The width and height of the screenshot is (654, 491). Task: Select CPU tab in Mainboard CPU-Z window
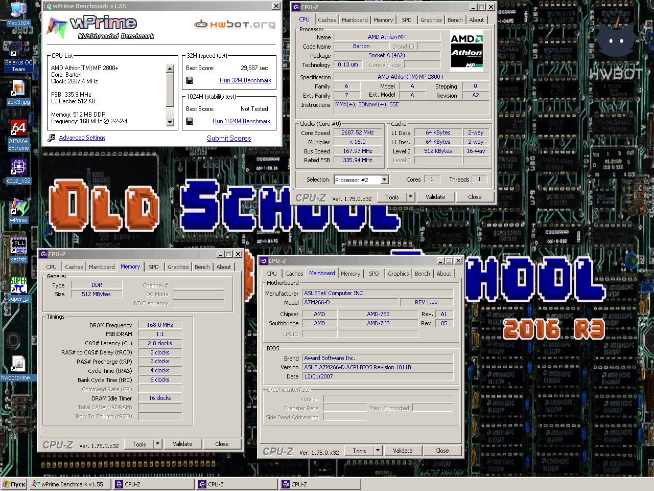(x=272, y=274)
